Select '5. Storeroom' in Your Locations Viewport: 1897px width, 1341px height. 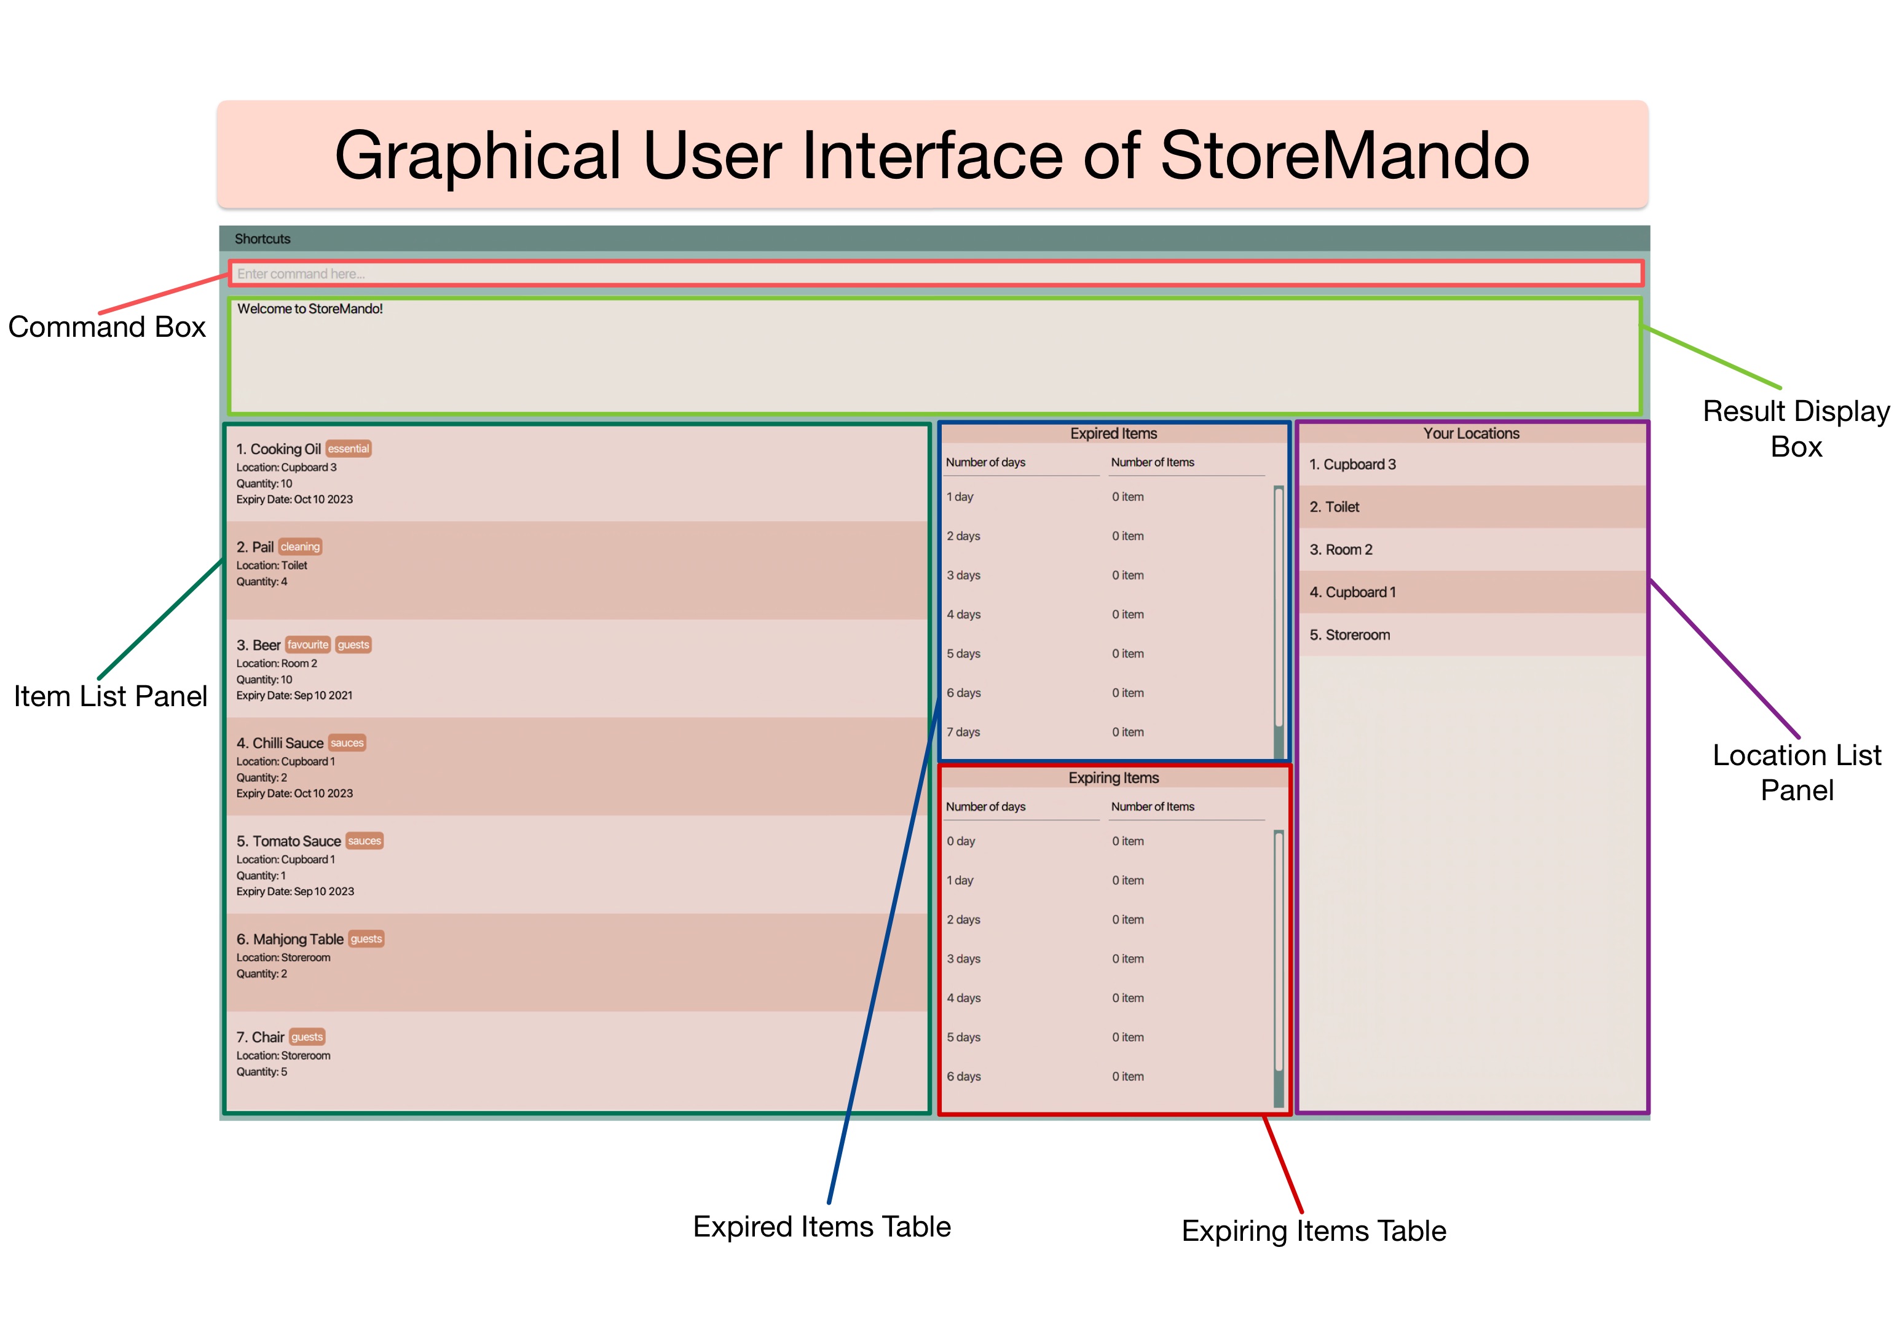[1472, 635]
